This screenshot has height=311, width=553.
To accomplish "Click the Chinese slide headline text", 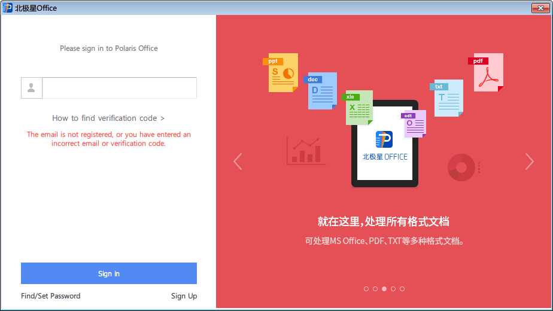I will point(384,222).
